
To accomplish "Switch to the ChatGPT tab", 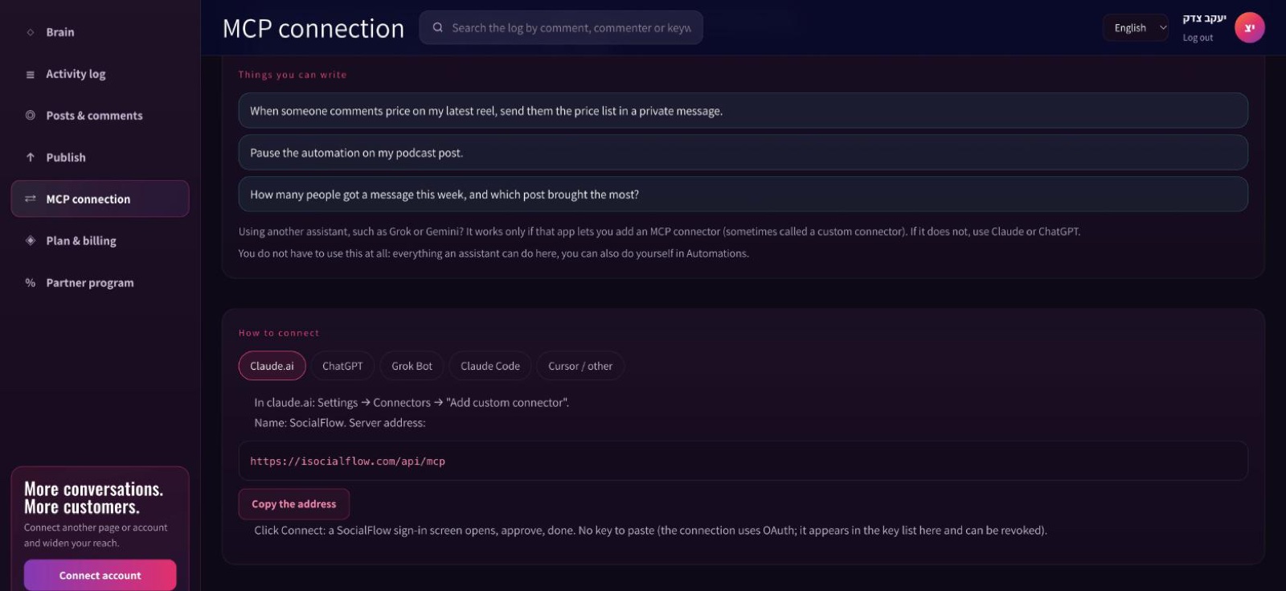I will click(342, 366).
